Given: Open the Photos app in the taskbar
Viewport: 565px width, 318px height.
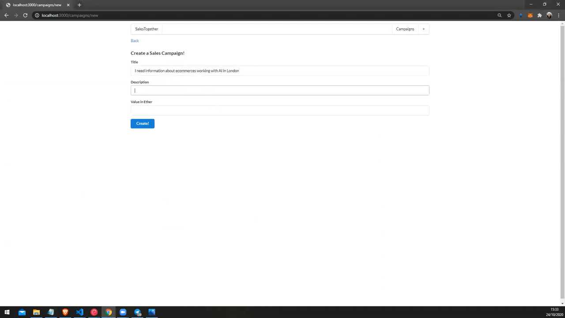Looking at the screenshot, I should [x=152, y=312].
